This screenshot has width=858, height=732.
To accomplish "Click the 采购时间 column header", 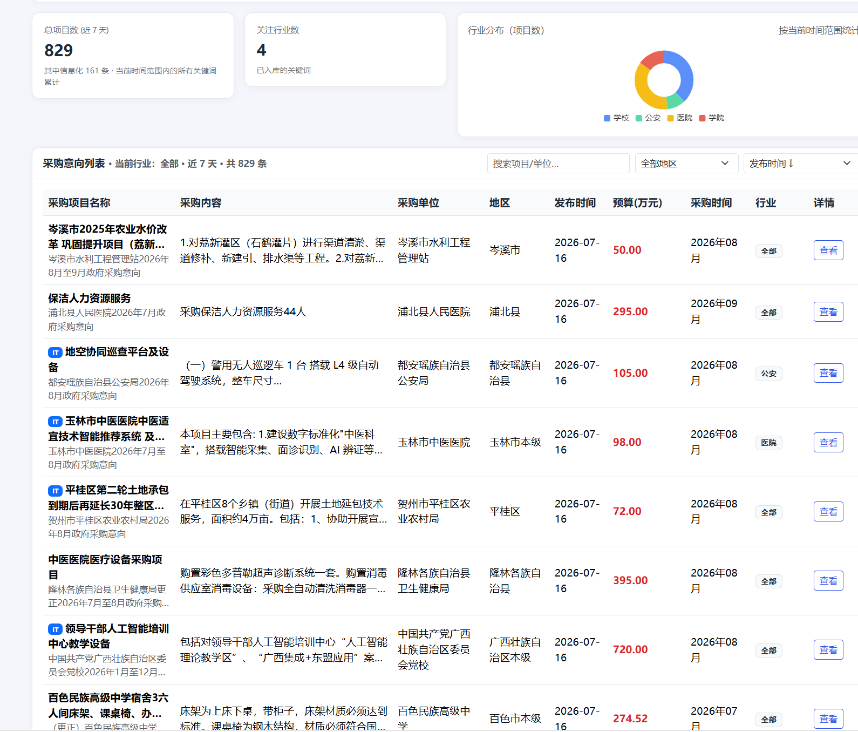I will (711, 203).
